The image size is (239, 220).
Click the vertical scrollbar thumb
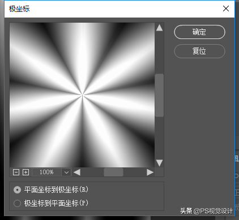(159, 96)
